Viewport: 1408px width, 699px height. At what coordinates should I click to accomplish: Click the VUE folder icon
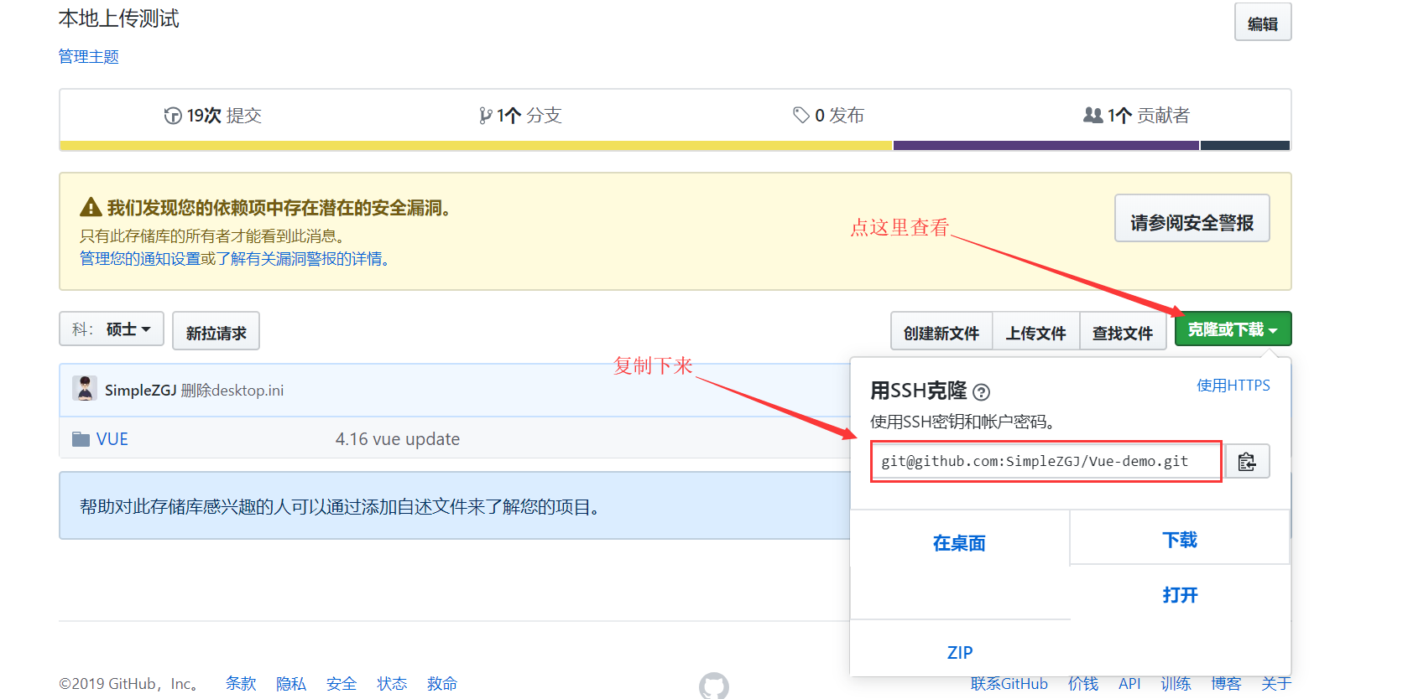pyautogui.click(x=81, y=439)
